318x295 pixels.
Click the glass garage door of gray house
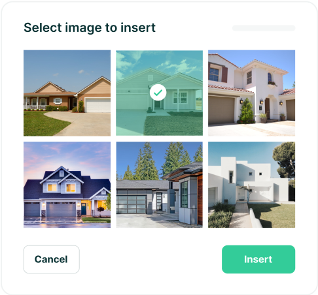pyautogui.click(x=132, y=204)
